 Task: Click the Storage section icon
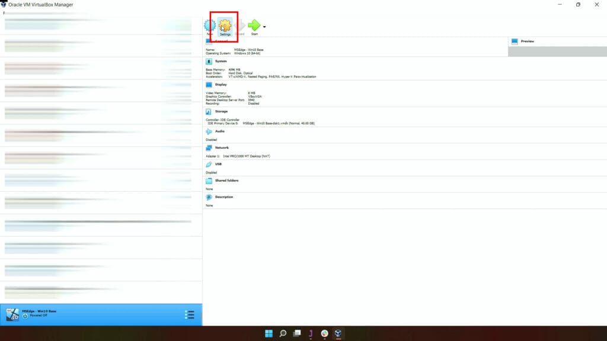click(209, 111)
